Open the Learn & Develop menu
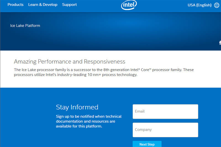This screenshot has height=147, width=221. [43, 5]
